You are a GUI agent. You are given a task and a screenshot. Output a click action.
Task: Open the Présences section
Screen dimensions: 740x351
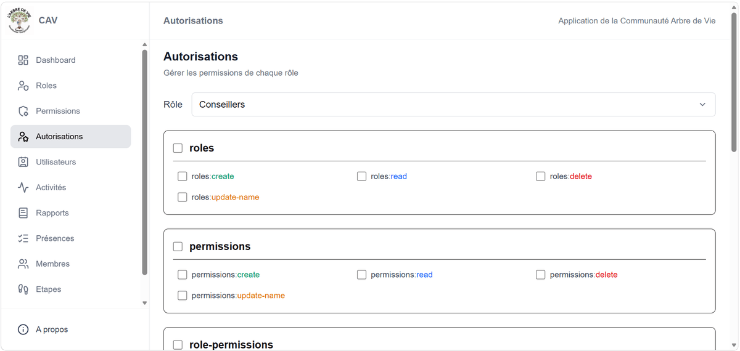click(70, 238)
